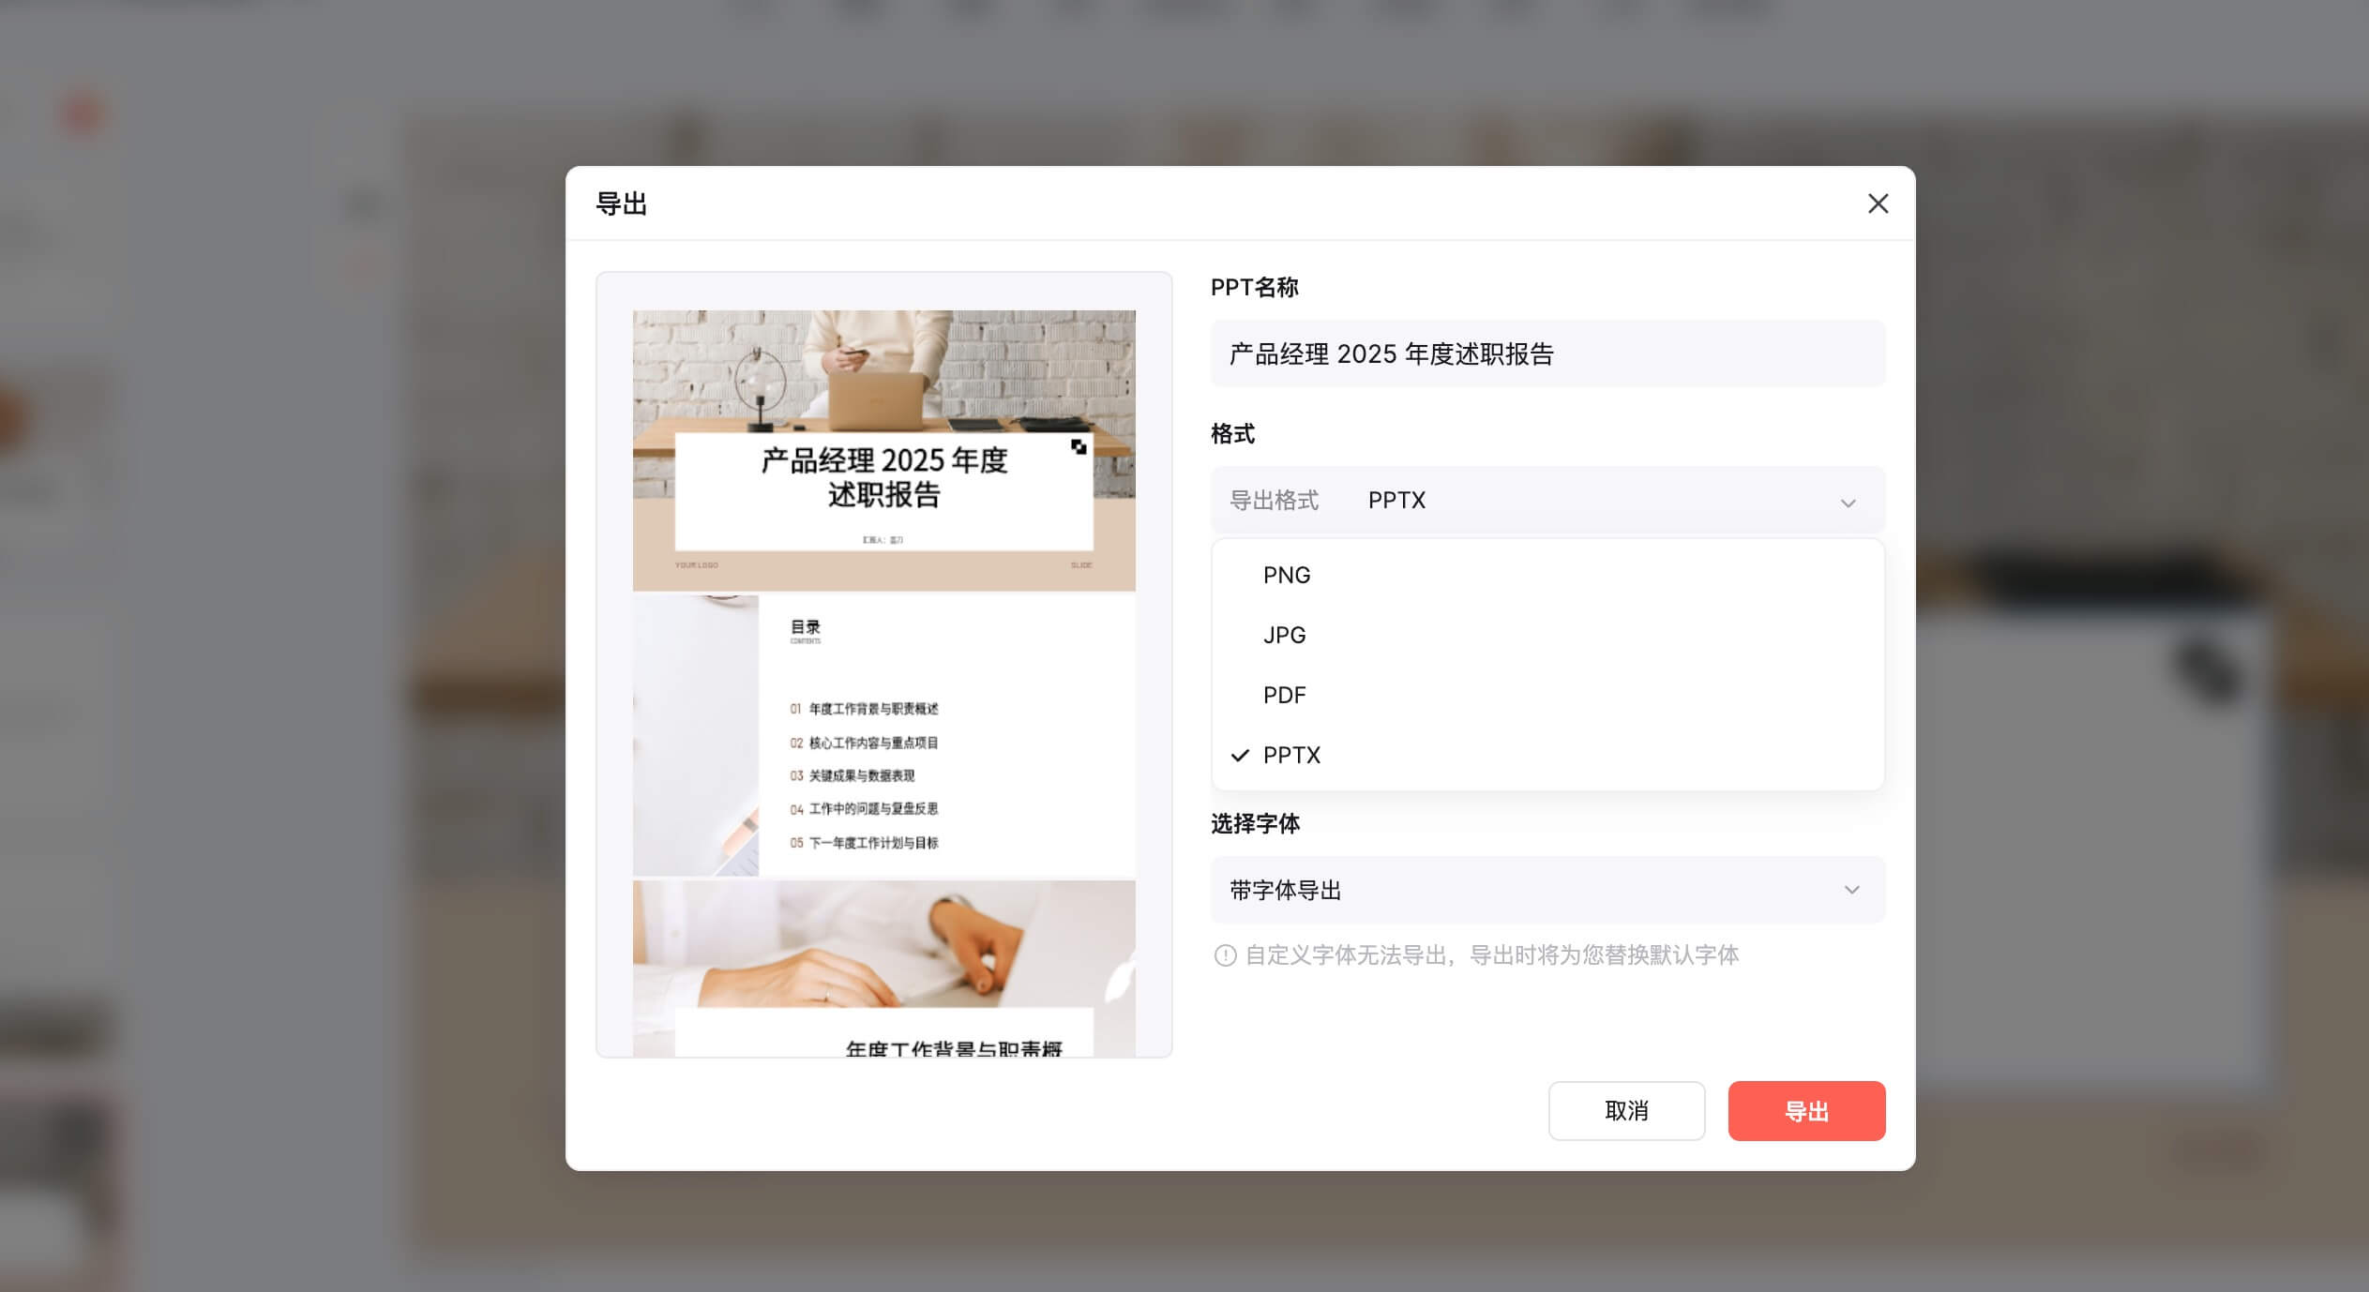Click the 导出格式 label in format field
Screen dimensions: 2369x1292
pyautogui.click(x=1273, y=501)
